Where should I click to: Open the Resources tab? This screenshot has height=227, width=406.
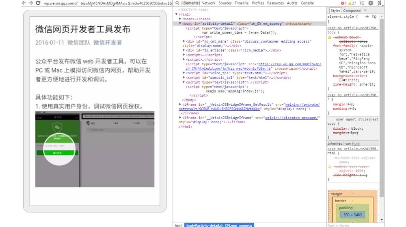pyautogui.click(x=275, y=3)
